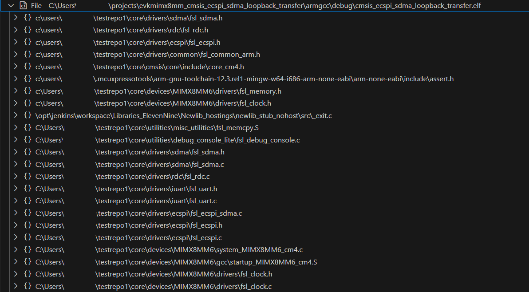Expand the system_MIMX8MM6_cm4.c chevron
Viewport: 529px width, 292px height.
click(x=16, y=250)
